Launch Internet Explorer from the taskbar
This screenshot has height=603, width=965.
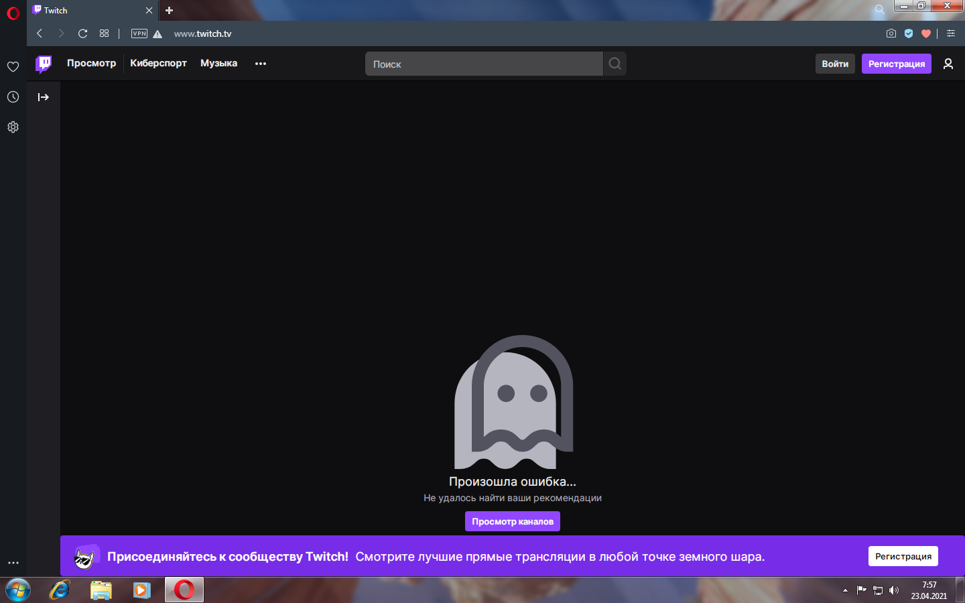coord(60,590)
